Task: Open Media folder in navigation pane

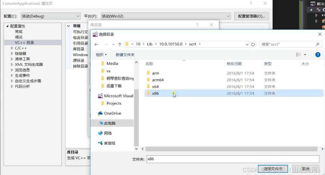Action: (112, 64)
